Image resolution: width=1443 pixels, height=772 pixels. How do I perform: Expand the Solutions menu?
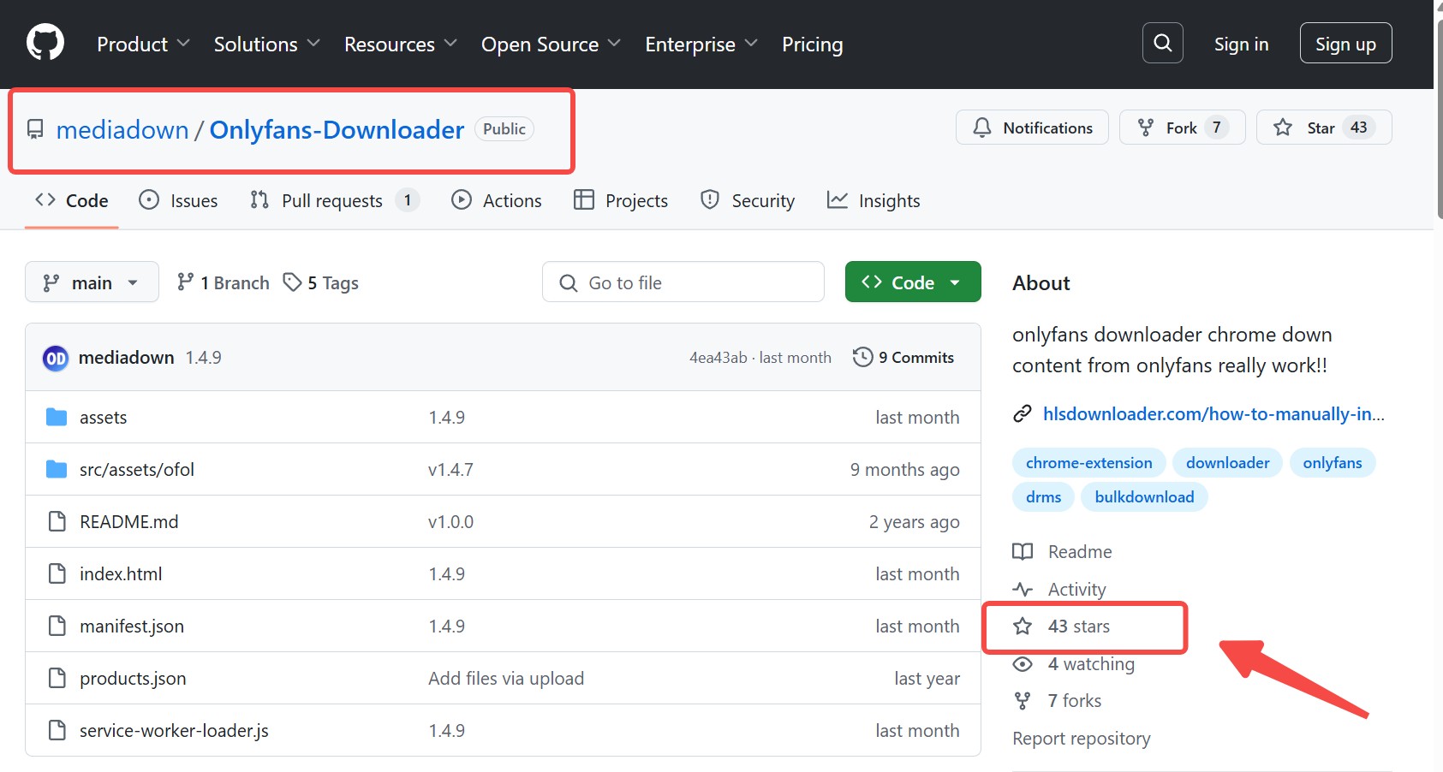[266, 44]
